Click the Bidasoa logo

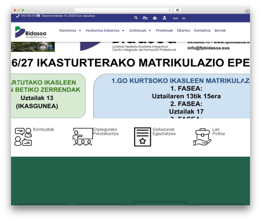pyautogui.click(x=31, y=32)
